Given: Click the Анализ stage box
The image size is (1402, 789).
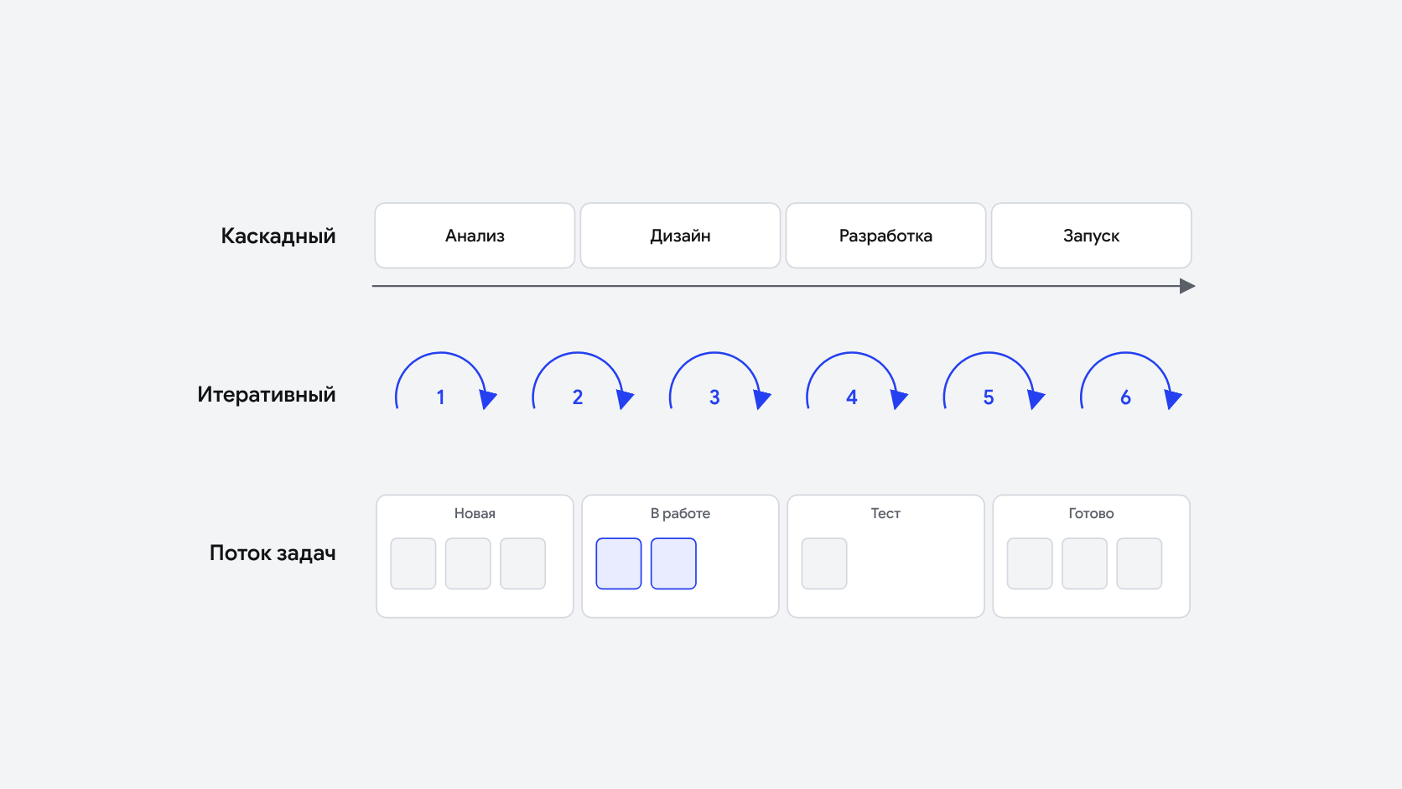Looking at the screenshot, I should click(x=475, y=236).
